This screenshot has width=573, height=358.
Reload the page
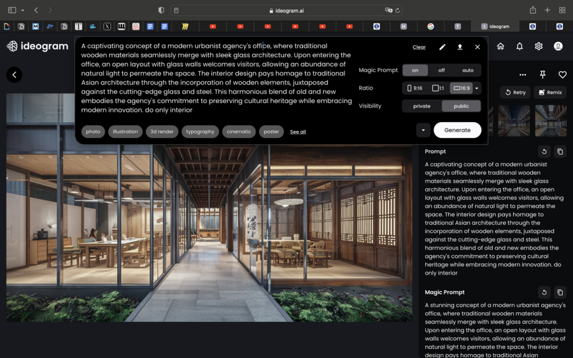point(397,10)
